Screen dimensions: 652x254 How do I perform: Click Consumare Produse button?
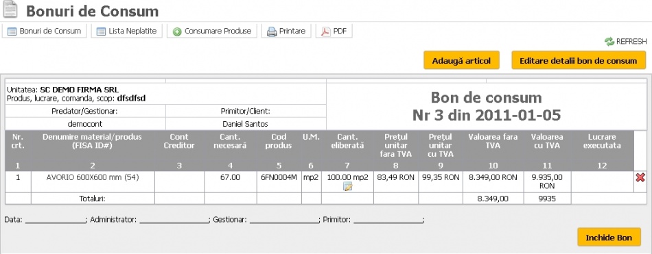click(212, 31)
